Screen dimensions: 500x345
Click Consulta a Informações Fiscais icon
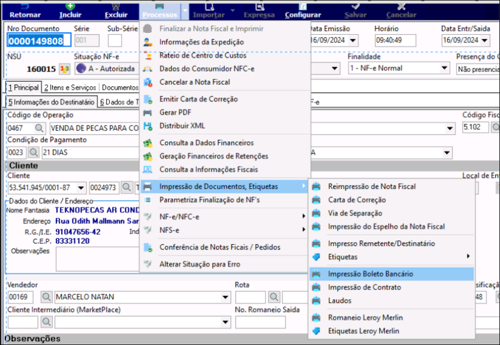[x=148, y=170]
